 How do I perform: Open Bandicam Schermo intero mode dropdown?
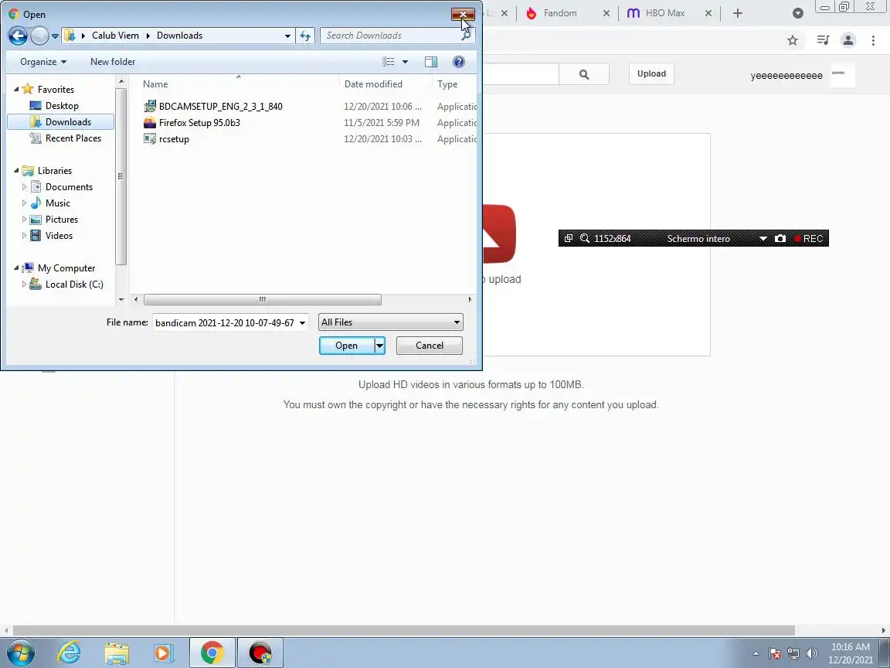[x=763, y=239]
